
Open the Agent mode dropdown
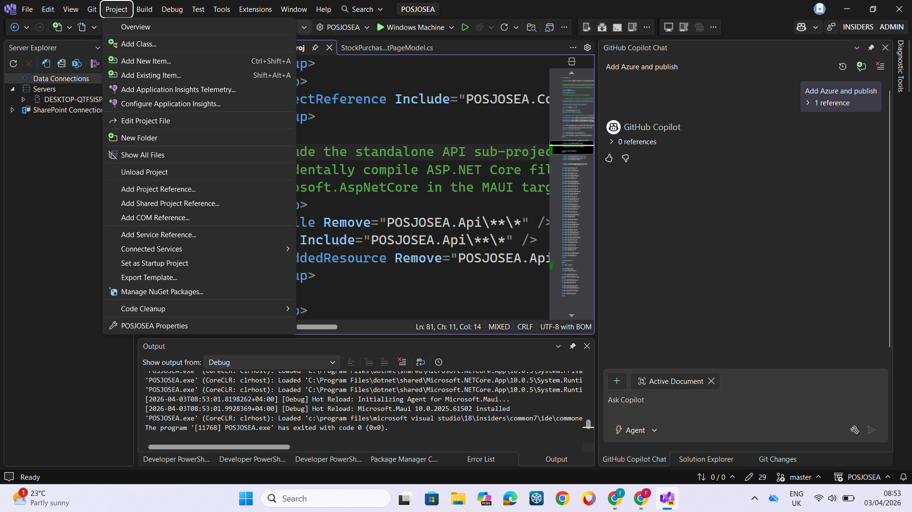pyautogui.click(x=636, y=430)
